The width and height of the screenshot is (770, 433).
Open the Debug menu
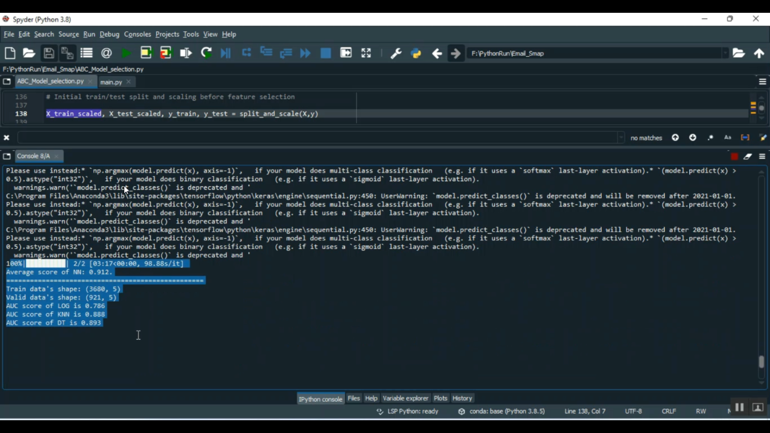coord(109,34)
